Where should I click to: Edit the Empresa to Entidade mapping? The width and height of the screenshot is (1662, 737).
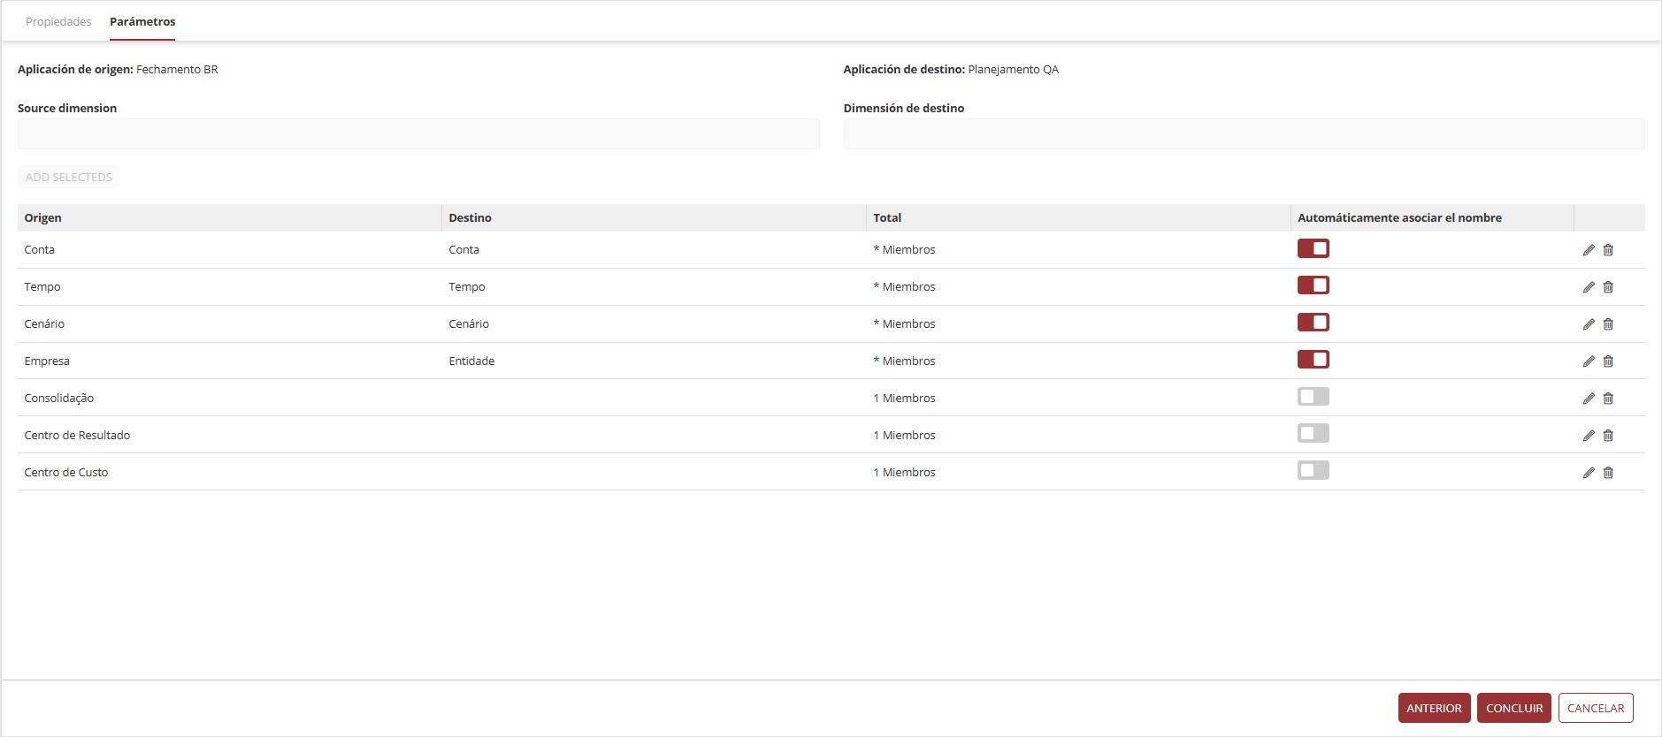(1589, 361)
